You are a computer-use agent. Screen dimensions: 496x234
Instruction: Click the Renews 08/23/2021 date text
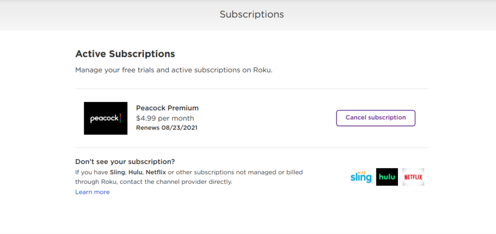click(x=167, y=128)
